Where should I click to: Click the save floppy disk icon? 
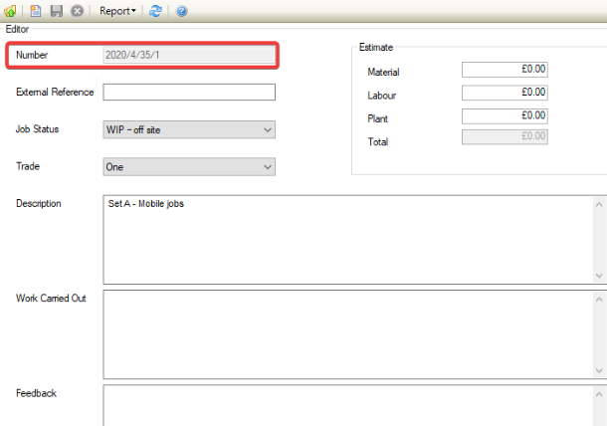(56, 11)
